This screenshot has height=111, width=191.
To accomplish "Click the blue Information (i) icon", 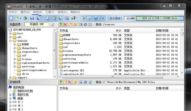I will (x=89, y=18).
